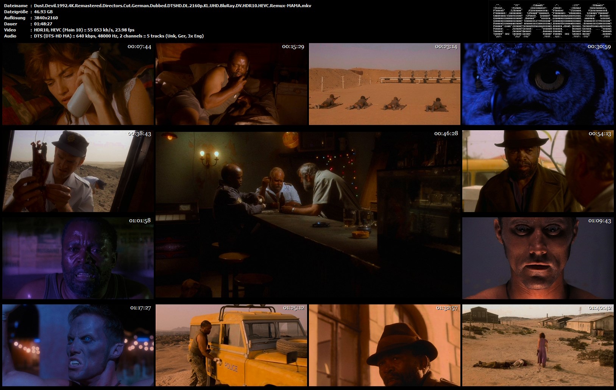Select the file size value 46.93 GB
This screenshot has width=616, height=390.
tap(43, 12)
